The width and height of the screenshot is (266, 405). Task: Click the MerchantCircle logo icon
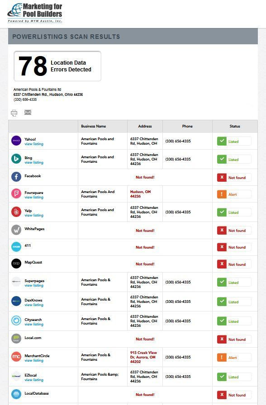16,357
